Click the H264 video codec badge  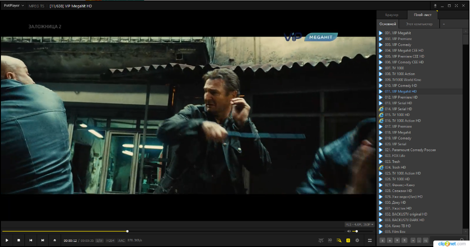tap(110, 240)
